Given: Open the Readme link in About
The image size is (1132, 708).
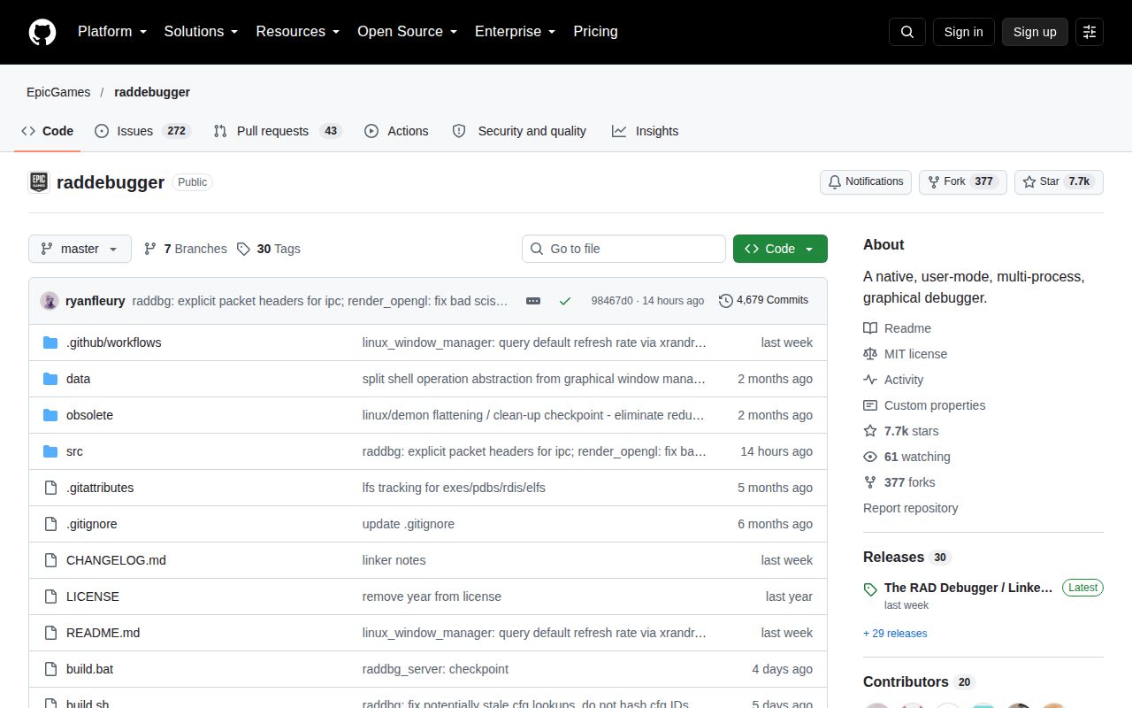Looking at the screenshot, I should click(x=898, y=328).
